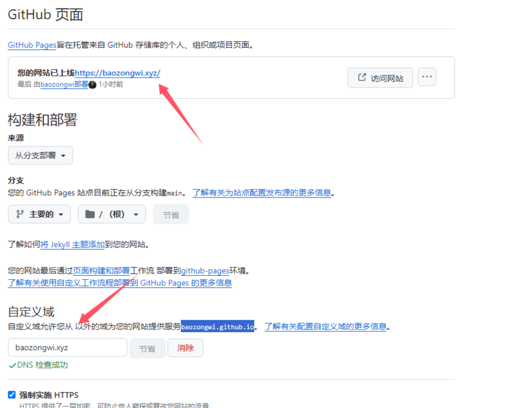Open the 主要的 branch selector dropdown
This screenshot has height=408, width=526.
pyautogui.click(x=40, y=214)
